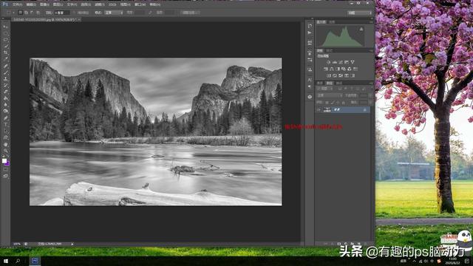Add an Invert adjustment
Image resolution: width=473 pixels, height=266 pixels.
point(328,75)
